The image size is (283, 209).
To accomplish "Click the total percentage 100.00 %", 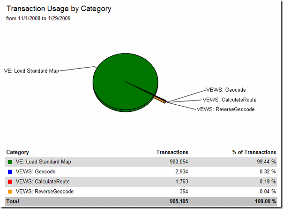I will click(265, 201).
